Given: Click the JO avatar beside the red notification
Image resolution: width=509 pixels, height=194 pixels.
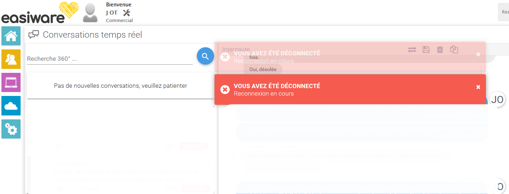Looking at the screenshot, I should point(497,99).
